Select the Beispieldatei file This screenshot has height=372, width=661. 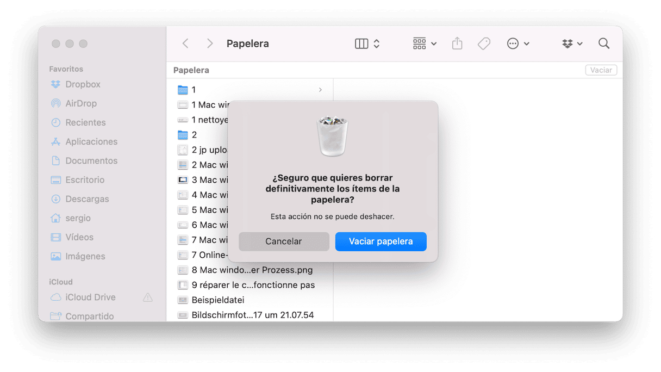coord(217,300)
